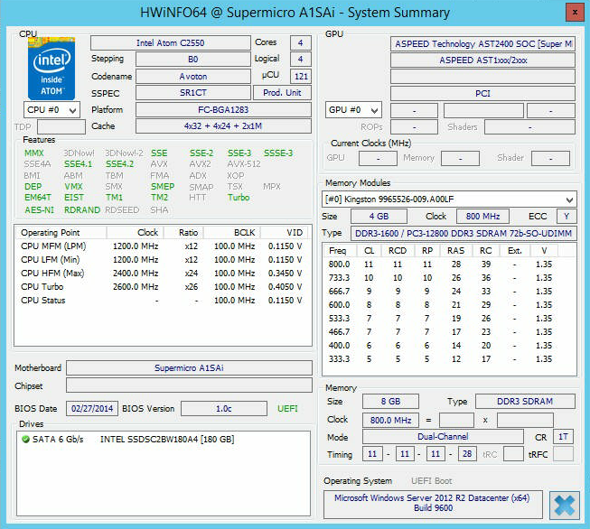
Task: Click the Prod. Unit box
Action: click(282, 92)
